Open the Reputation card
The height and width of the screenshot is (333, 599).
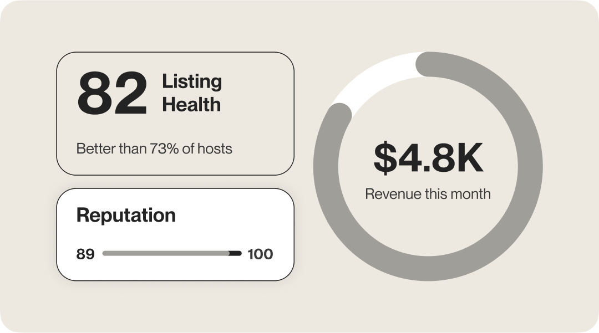point(175,234)
